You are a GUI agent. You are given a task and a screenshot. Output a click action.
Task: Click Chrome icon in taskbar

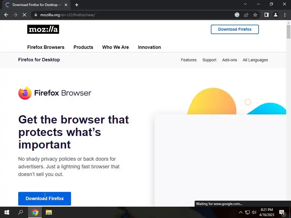click(35, 212)
